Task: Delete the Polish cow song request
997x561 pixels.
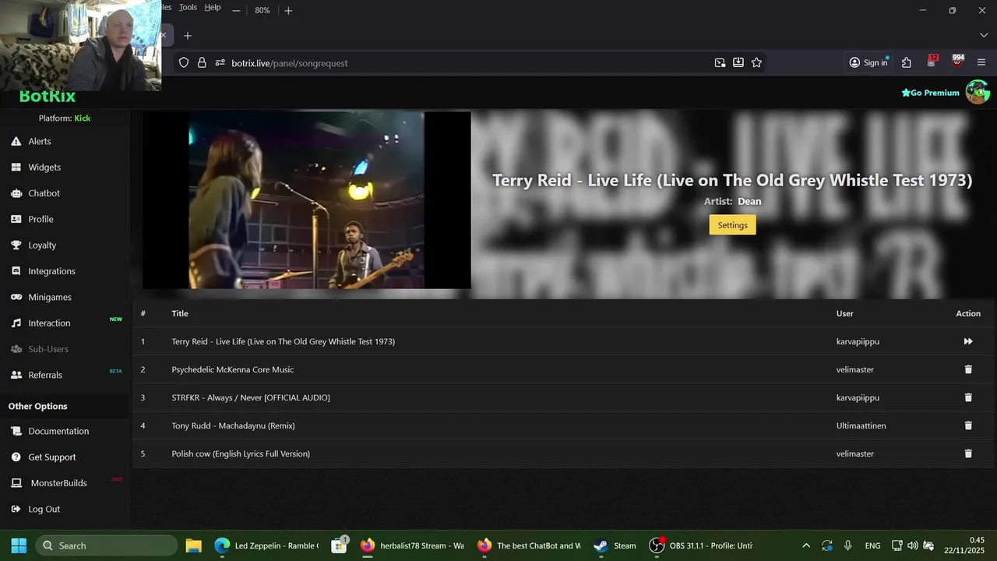Action: 968,453
